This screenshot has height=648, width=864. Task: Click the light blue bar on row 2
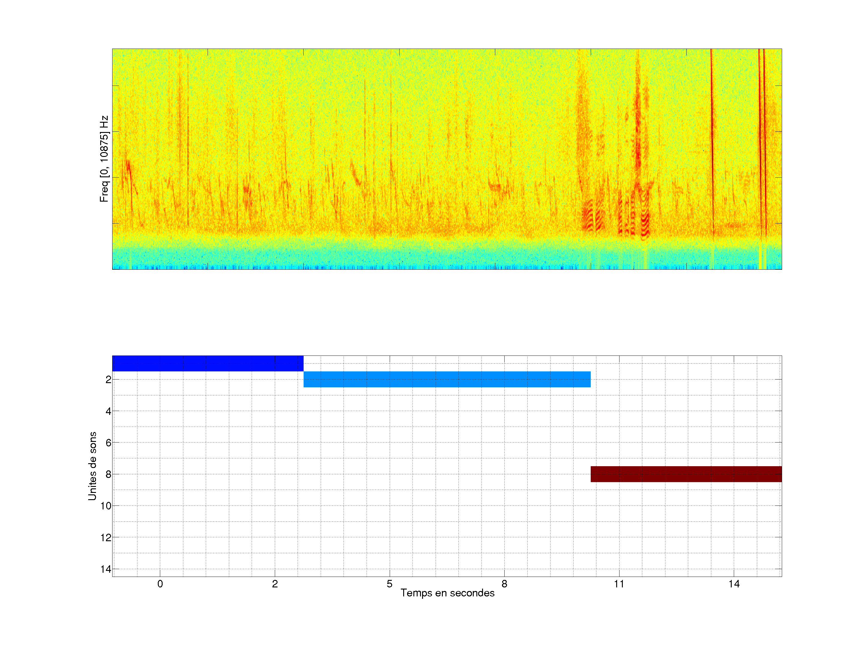[x=447, y=379]
